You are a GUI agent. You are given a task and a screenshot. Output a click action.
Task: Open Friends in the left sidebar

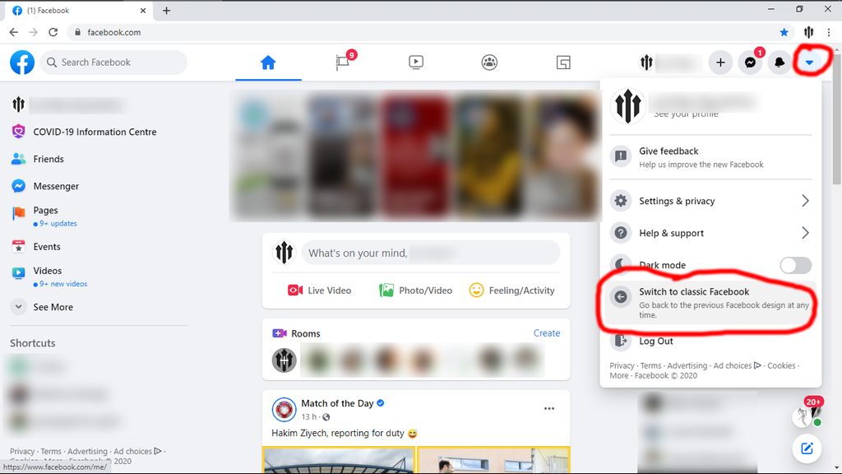(49, 159)
